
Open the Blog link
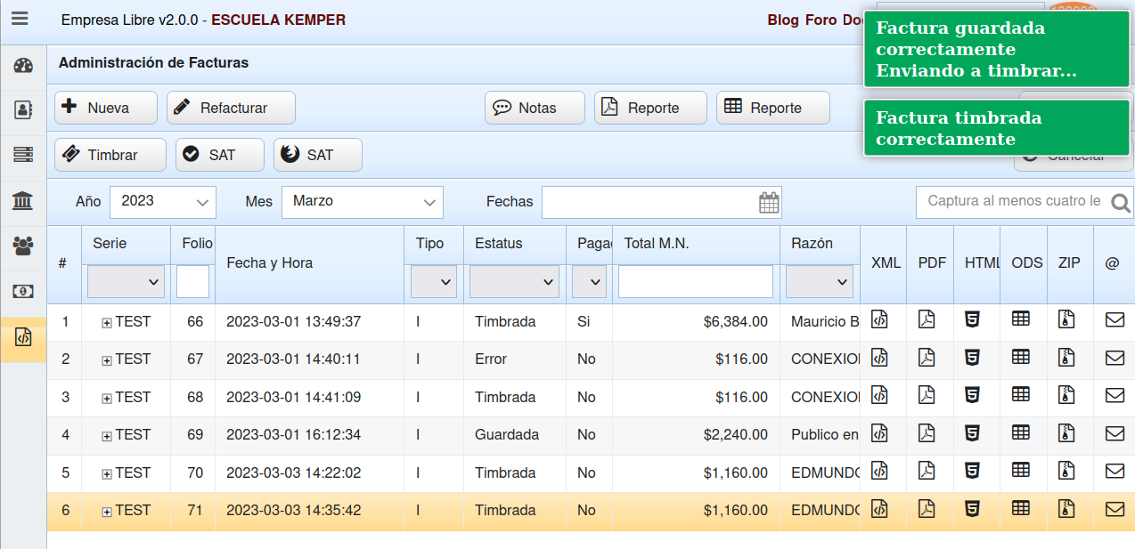click(783, 20)
